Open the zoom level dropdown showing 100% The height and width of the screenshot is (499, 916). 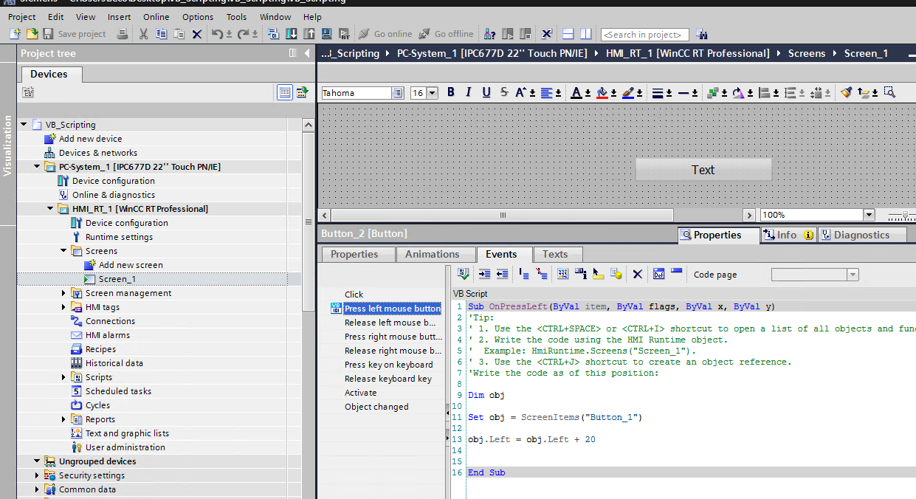pos(869,215)
